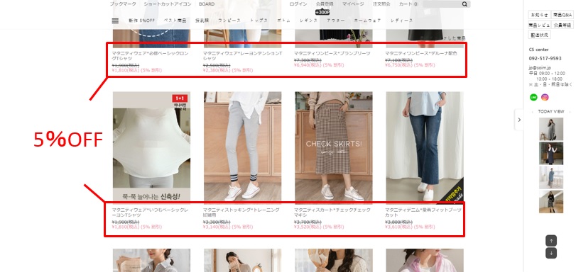
Task: Open gray dress TODAY VIEW thumbnail
Action: pos(551,129)
